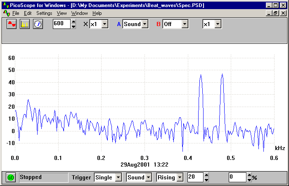Click the trigger threshold field showing 20
Viewport: 289px width, 186px height.
coord(195,177)
